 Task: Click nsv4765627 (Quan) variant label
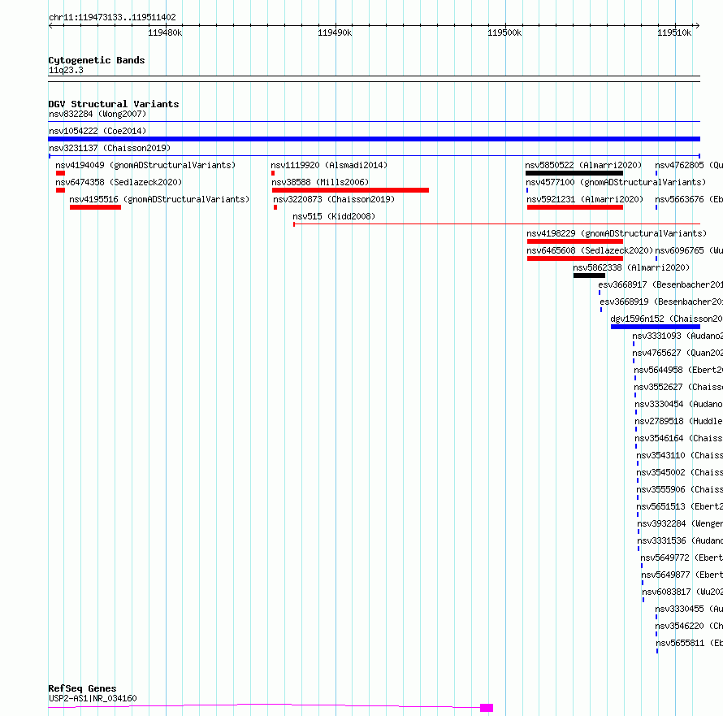point(678,353)
